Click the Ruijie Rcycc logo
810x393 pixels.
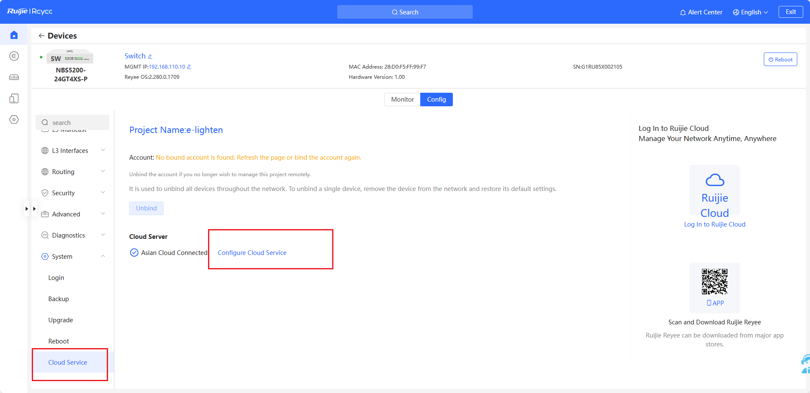(x=30, y=11)
